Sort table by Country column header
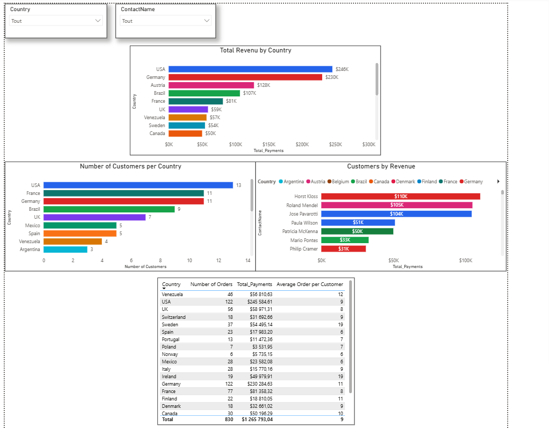Image resolution: width=549 pixels, height=428 pixels. [x=171, y=284]
